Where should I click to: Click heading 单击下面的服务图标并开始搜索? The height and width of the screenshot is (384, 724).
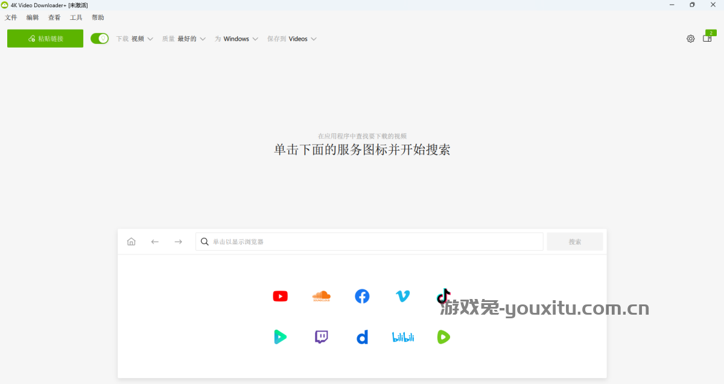pyautogui.click(x=362, y=150)
